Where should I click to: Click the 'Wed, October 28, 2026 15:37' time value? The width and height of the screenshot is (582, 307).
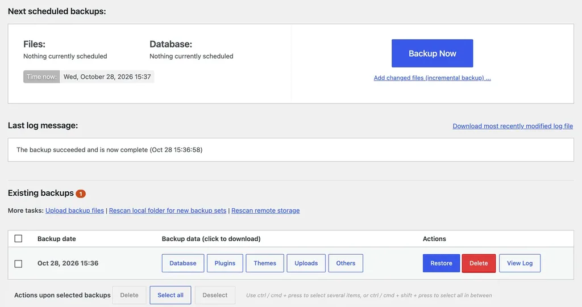click(x=107, y=77)
